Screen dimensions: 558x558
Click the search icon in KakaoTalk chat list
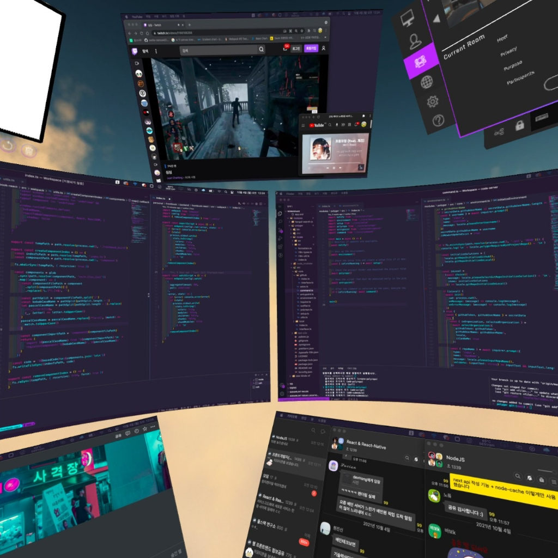tap(313, 430)
